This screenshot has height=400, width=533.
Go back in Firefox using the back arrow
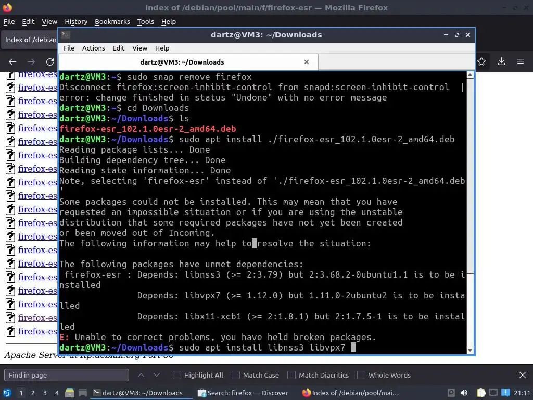point(12,62)
